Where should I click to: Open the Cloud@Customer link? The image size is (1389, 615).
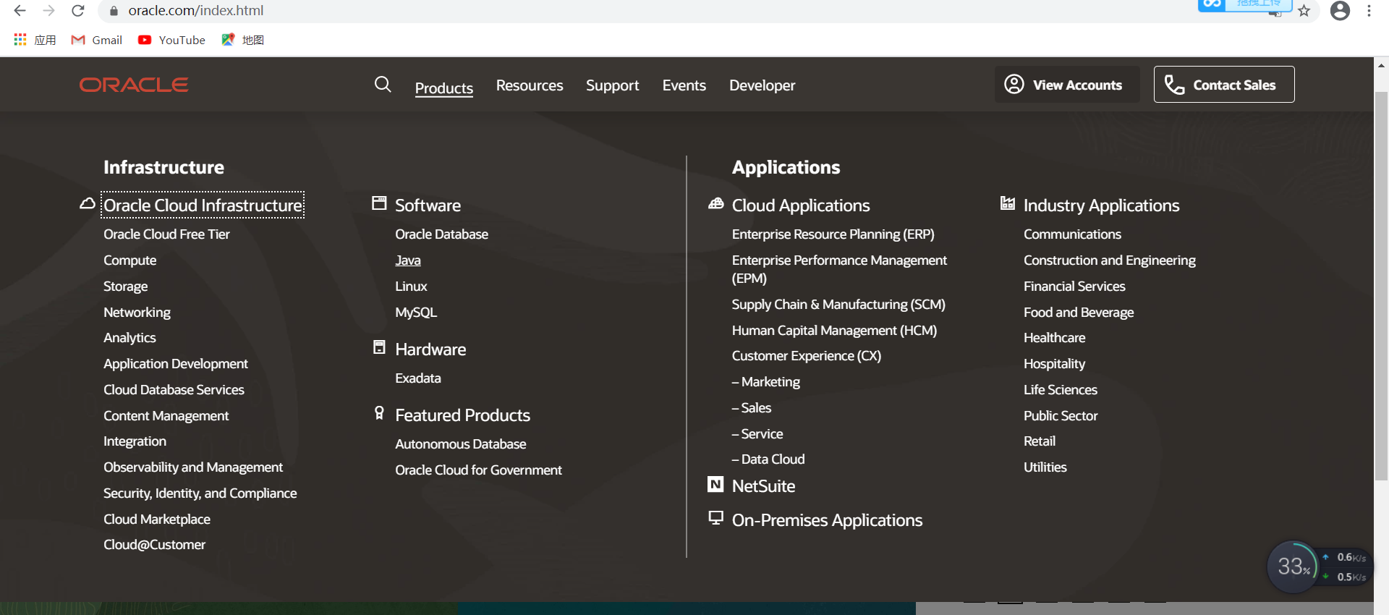point(154,545)
